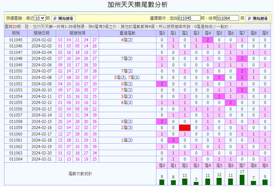
Task: Click the repeat text 5尾(2), 7尾(2)
Action: point(127,77)
